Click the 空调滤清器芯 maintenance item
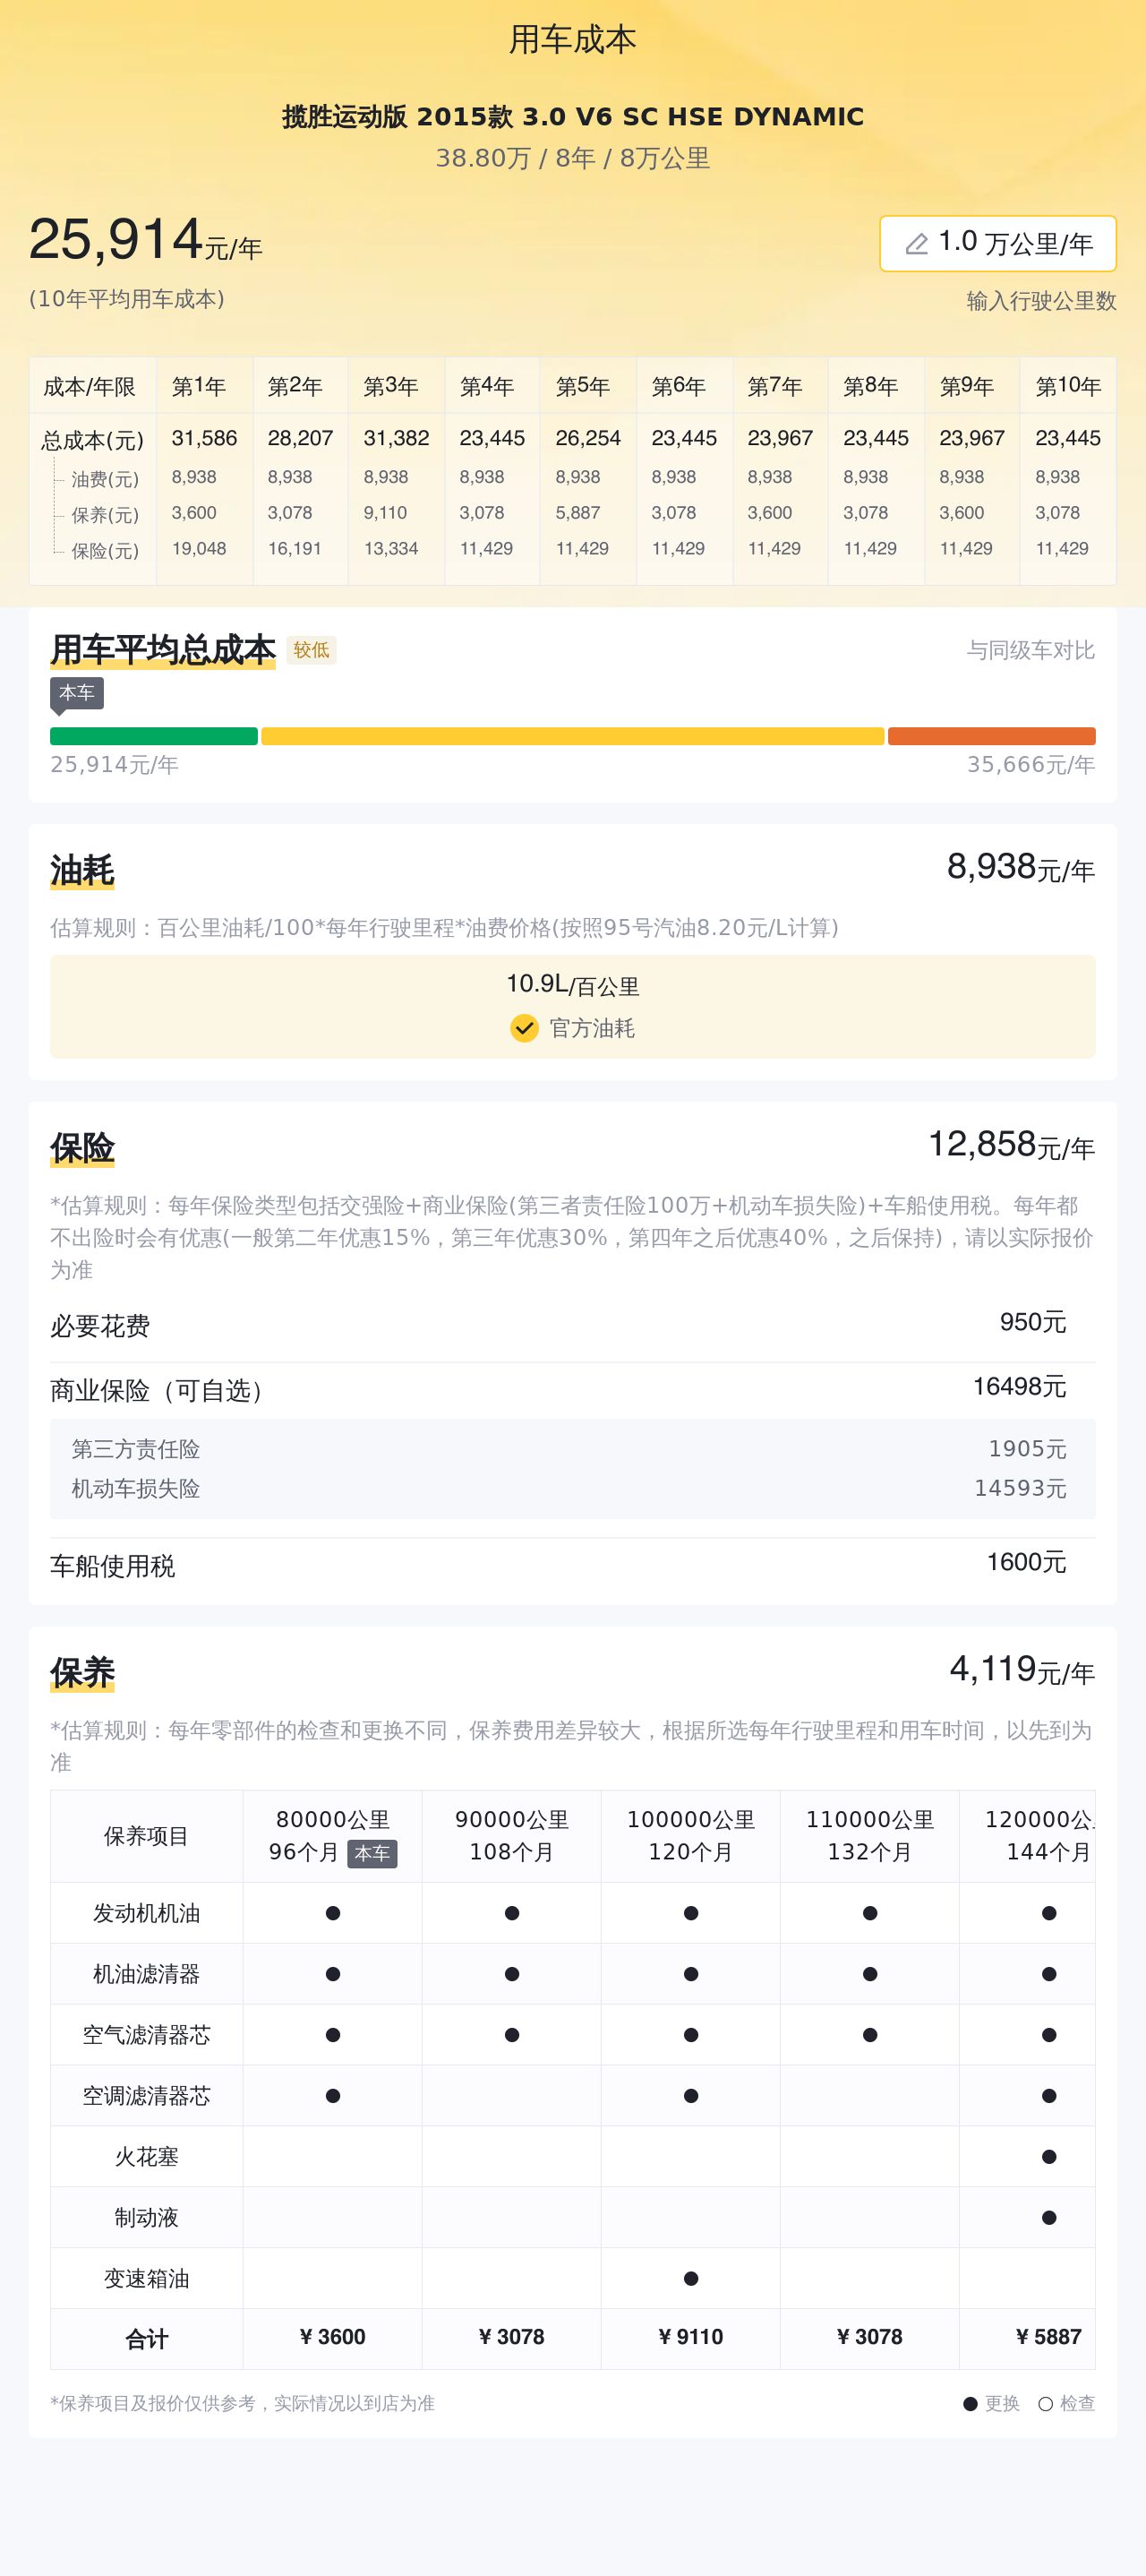Viewport: 1146px width, 2576px height. (146, 2096)
